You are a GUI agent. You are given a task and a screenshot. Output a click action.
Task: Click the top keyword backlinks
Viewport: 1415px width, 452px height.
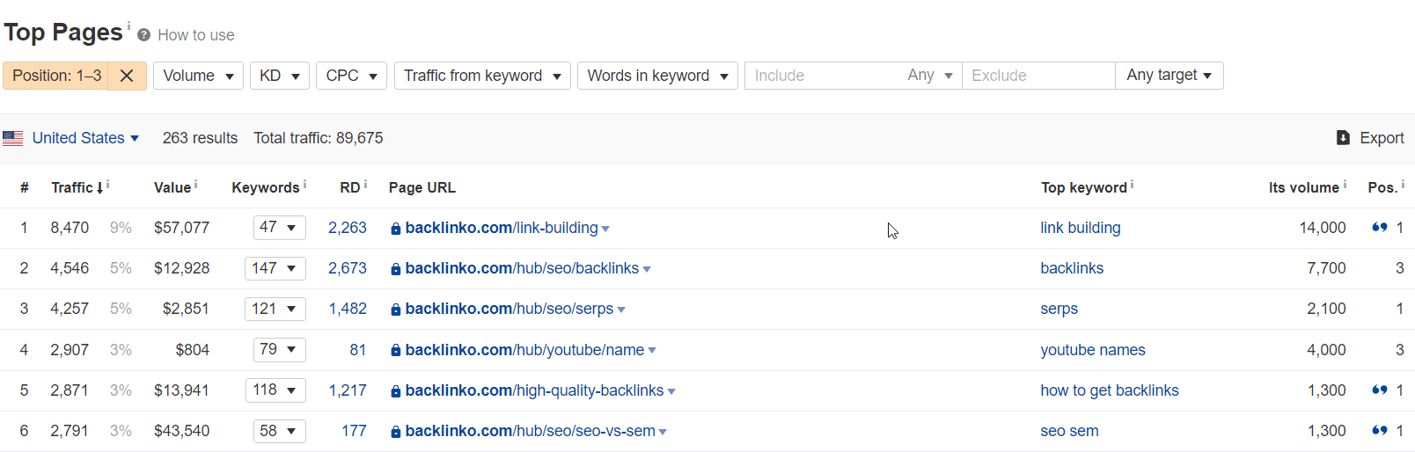pos(1072,268)
